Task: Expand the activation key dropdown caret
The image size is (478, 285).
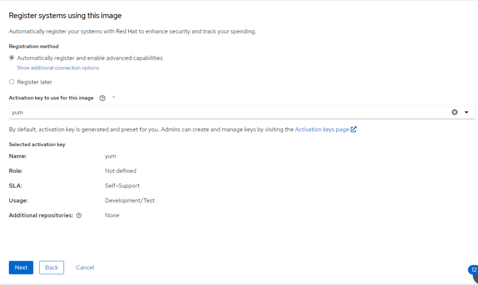Action: click(466, 112)
